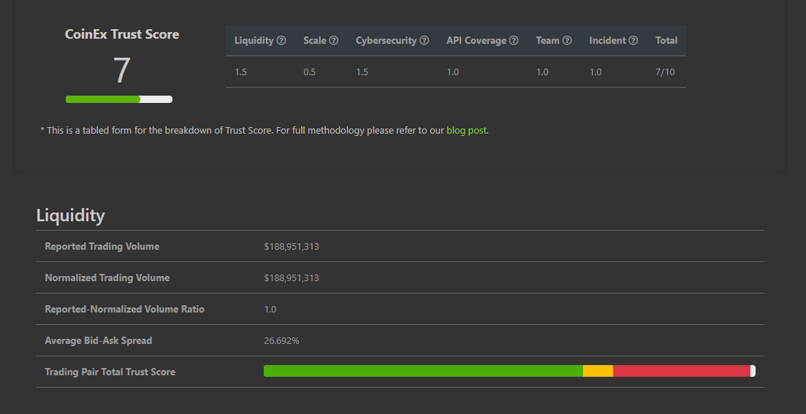This screenshot has width=806, height=414.
Task: Click the Scale help question-mark icon
Action: (x=334, y=40)
